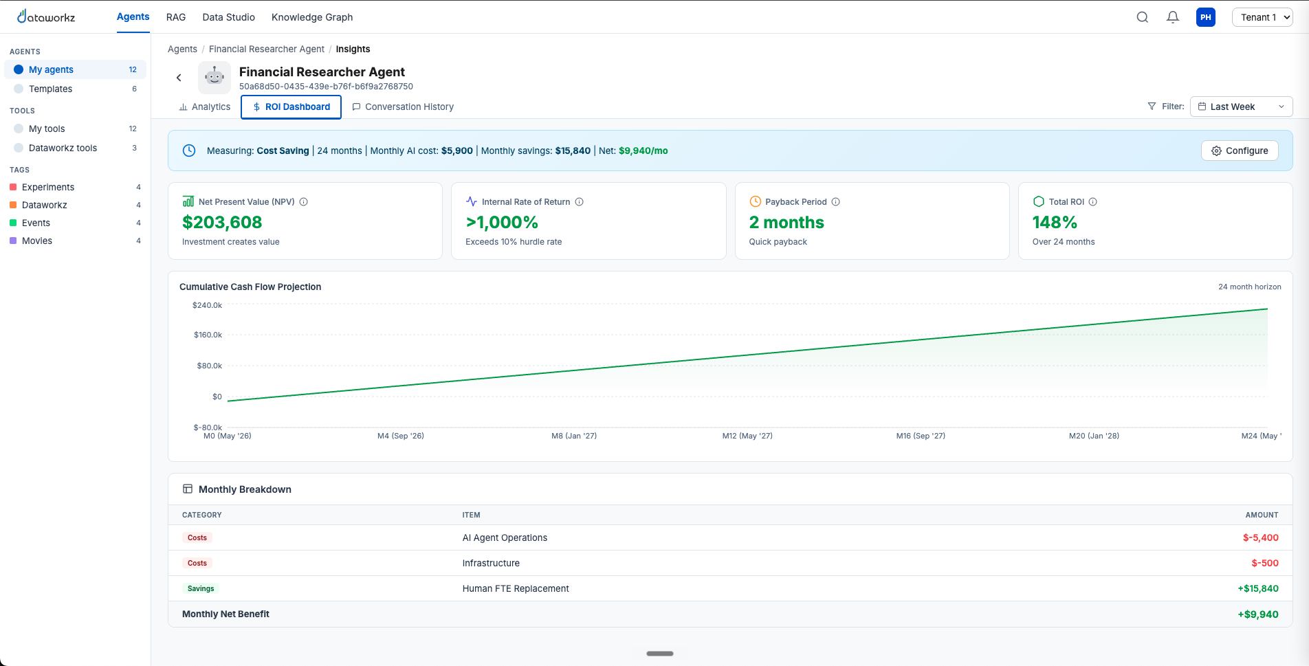Click the AI Agent Operations row item
This screenshot has height=666, width=1309.
(x=505, y=537)
